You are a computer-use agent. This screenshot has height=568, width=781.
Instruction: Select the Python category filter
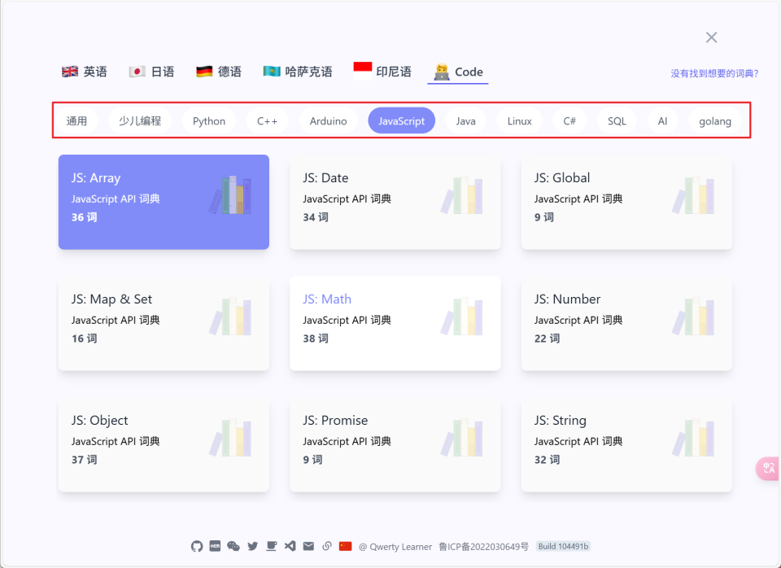(x=208, y=120)
